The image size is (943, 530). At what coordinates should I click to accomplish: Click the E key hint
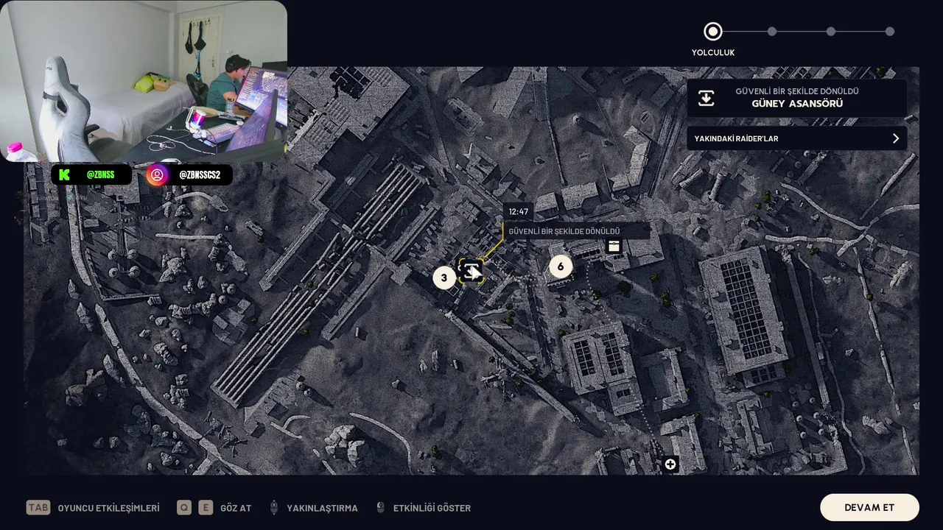click(x=206, y=507)
